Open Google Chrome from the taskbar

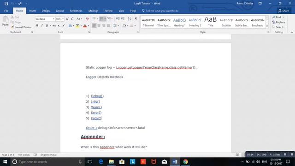click(x=185, y=162)
